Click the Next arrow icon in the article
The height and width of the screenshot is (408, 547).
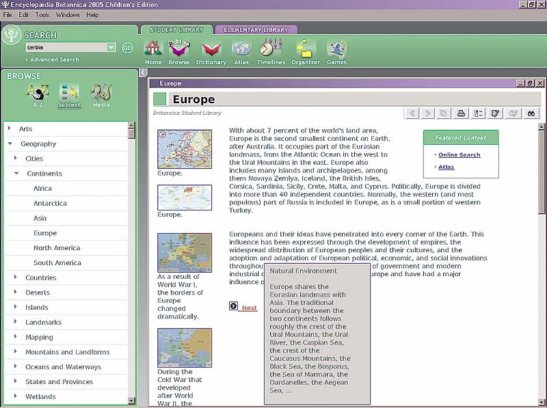point(233,306)
